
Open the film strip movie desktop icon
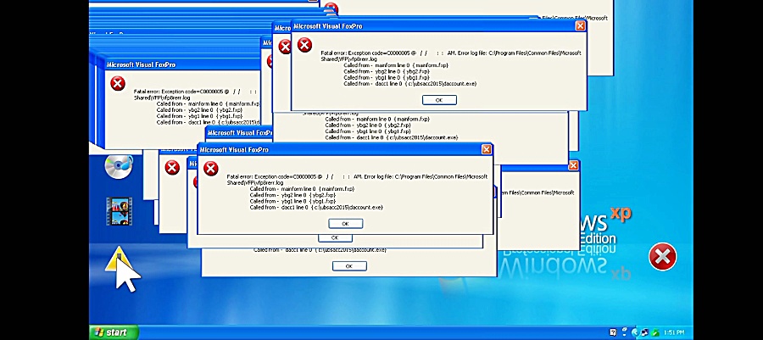[x=120, y=211]
